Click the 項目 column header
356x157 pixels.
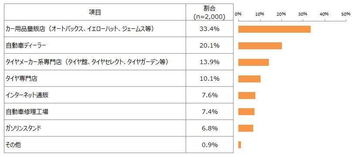click(x=95, y=12)
